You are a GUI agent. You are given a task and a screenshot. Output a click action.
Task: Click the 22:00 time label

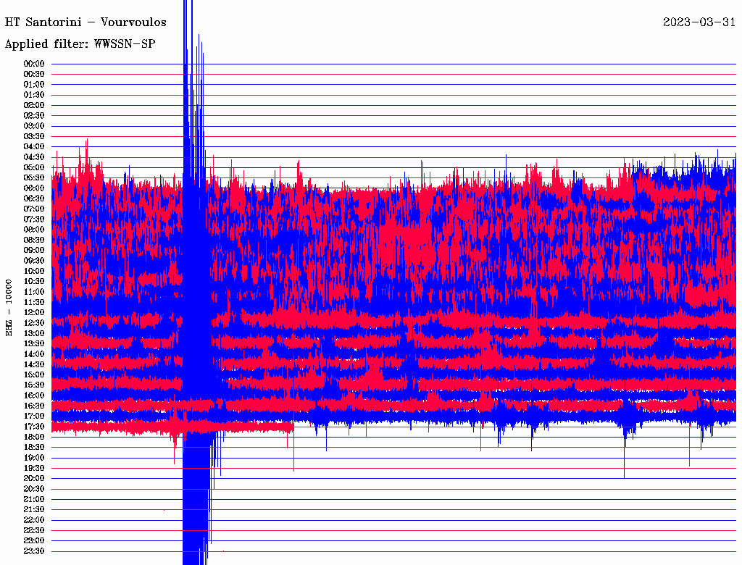34,520
